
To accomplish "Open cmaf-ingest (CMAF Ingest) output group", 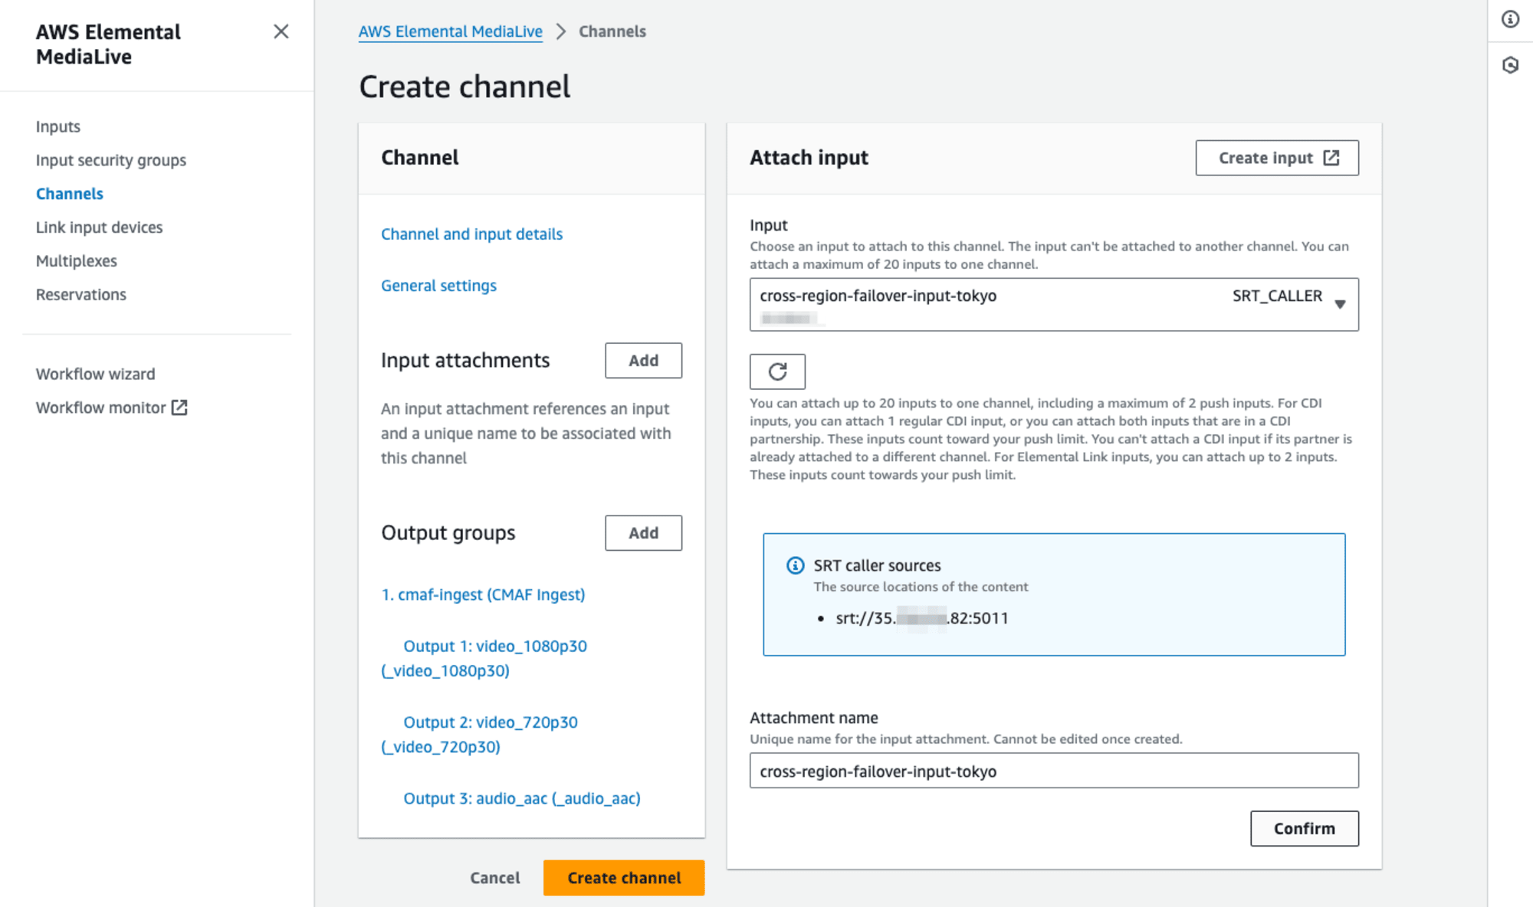I will [484, 594].
